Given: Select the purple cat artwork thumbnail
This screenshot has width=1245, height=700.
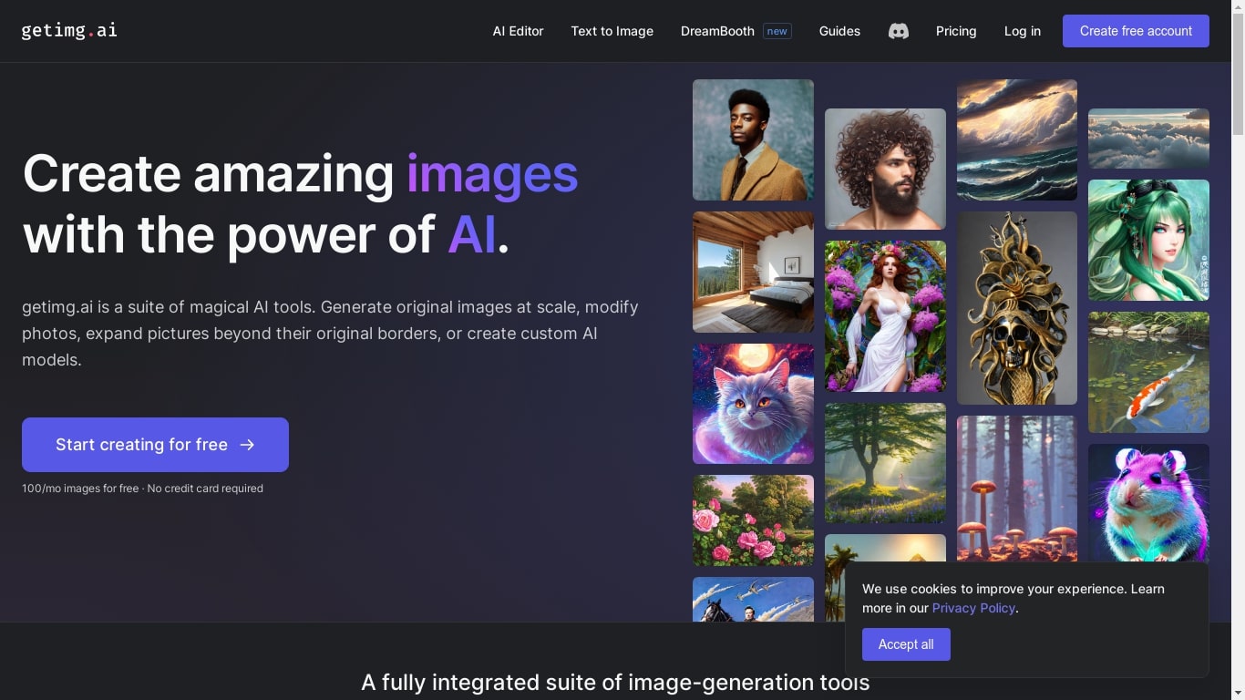Looking at the screenshot, I should click(x=752, y=403).
